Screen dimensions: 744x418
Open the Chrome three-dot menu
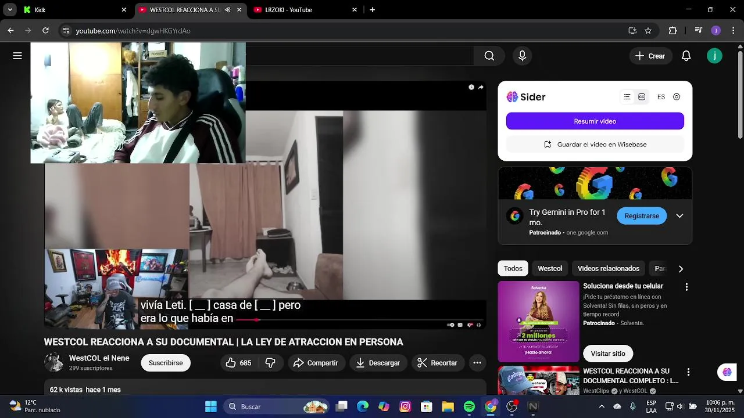(x=733, y=31)
